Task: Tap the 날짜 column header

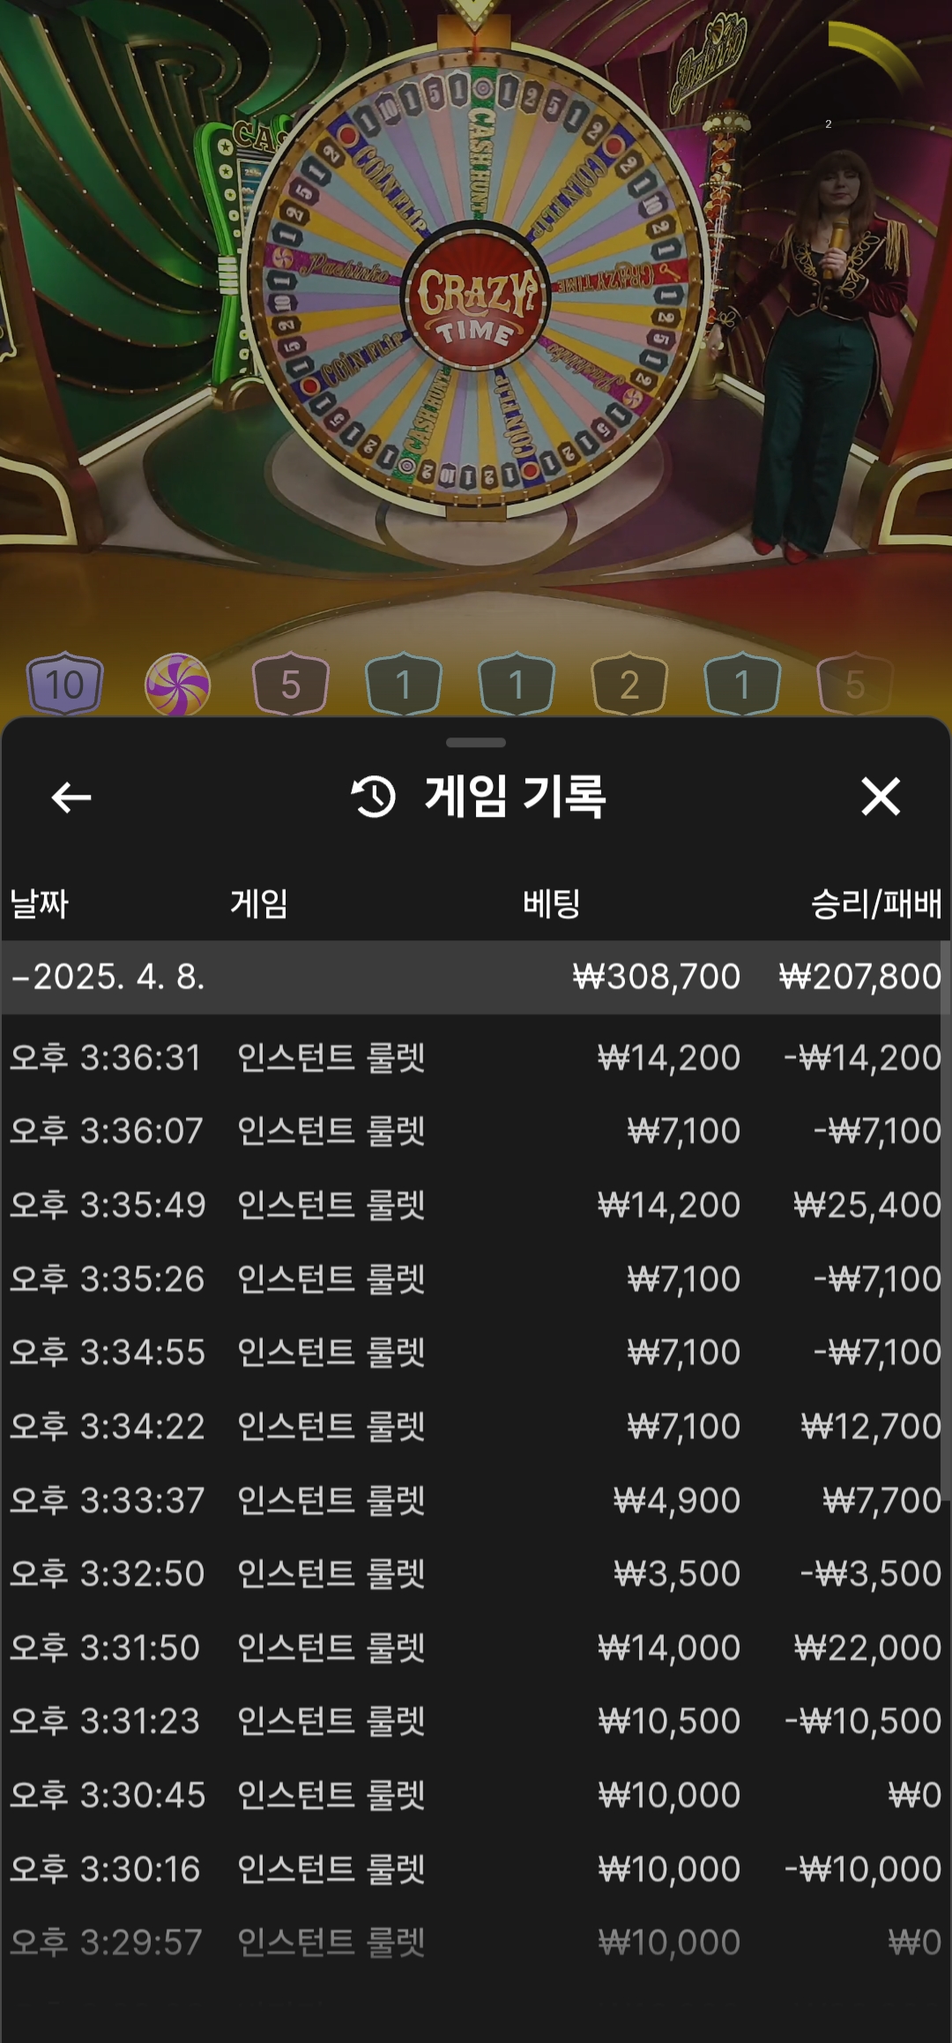Action: [x=39, y=904]
